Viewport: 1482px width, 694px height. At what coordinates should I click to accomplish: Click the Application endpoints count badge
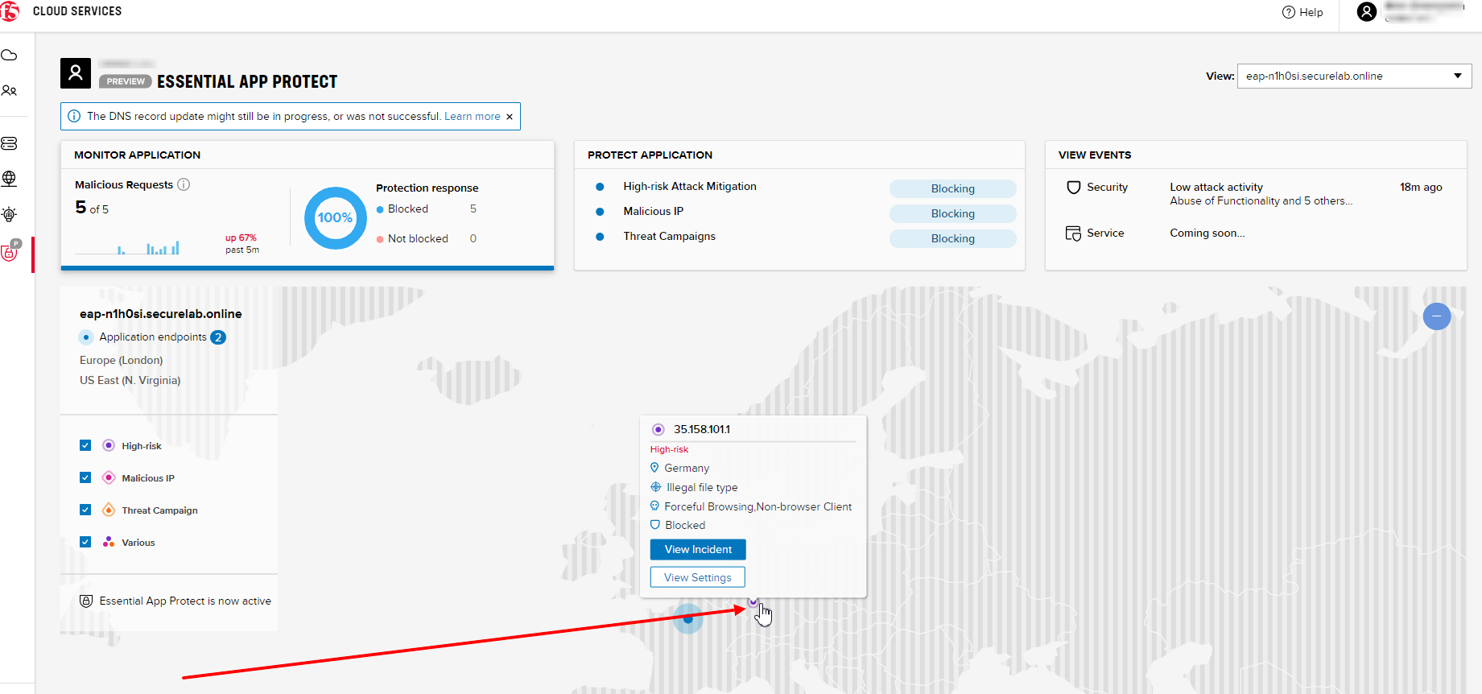pos(218,337)
